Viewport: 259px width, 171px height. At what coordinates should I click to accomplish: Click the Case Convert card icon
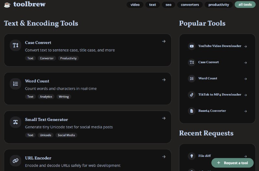pos(15,45)
